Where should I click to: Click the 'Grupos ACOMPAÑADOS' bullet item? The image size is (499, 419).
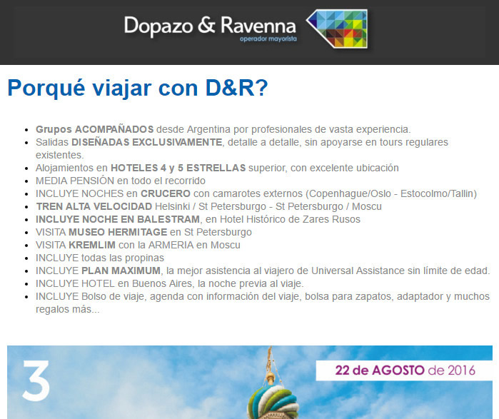click(x=94, y=129)
